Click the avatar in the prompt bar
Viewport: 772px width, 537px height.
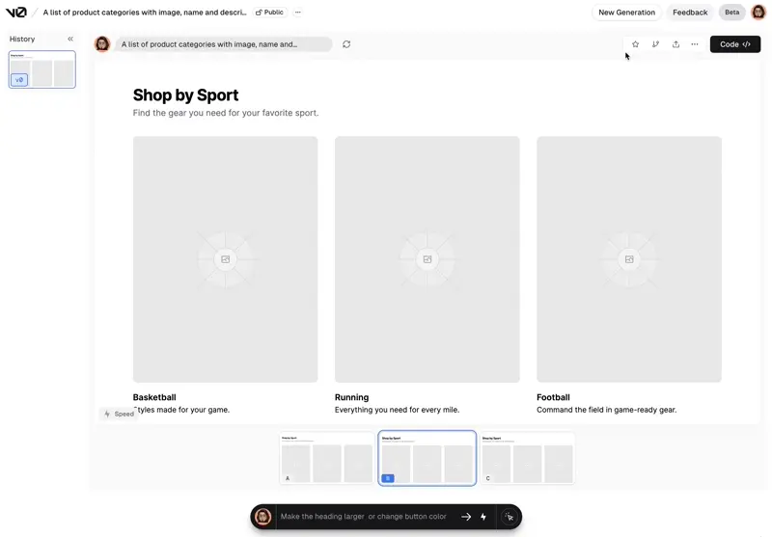262,517
